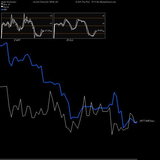Click the '1077.60Close' price label
Image resolution: width=160 pixels, height=160 pixels.
click(147, 121)
